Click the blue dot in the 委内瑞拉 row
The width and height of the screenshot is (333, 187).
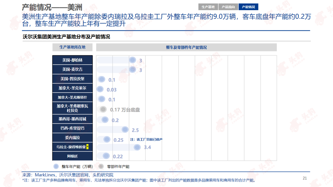(x=107, y=139)
